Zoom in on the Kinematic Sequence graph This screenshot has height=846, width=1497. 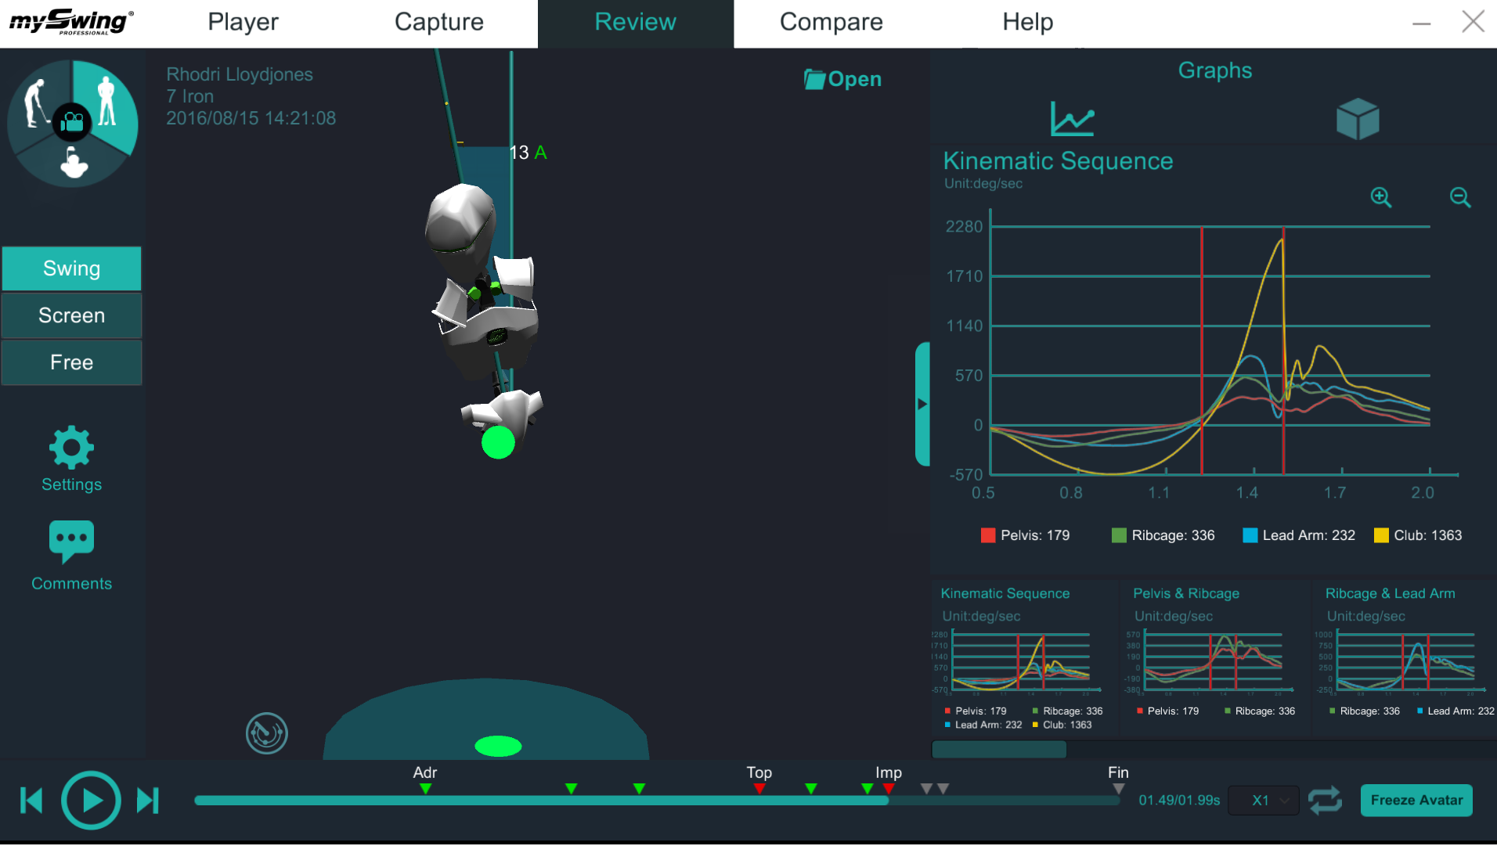(1381, 197)
